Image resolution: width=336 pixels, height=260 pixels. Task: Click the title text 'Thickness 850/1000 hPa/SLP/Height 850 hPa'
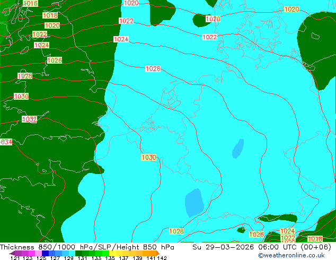(x=87, y=247)
